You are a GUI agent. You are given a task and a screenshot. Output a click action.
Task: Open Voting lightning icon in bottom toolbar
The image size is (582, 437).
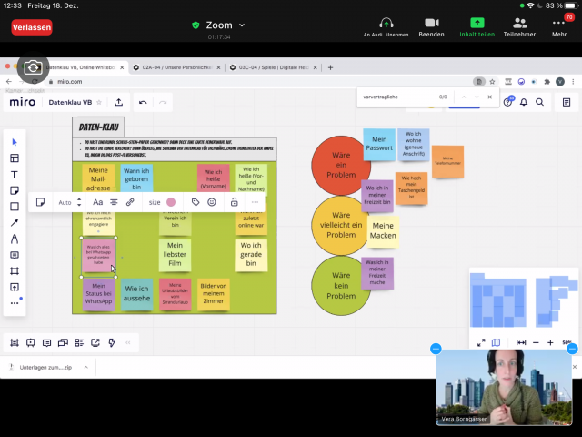[112, 342]
